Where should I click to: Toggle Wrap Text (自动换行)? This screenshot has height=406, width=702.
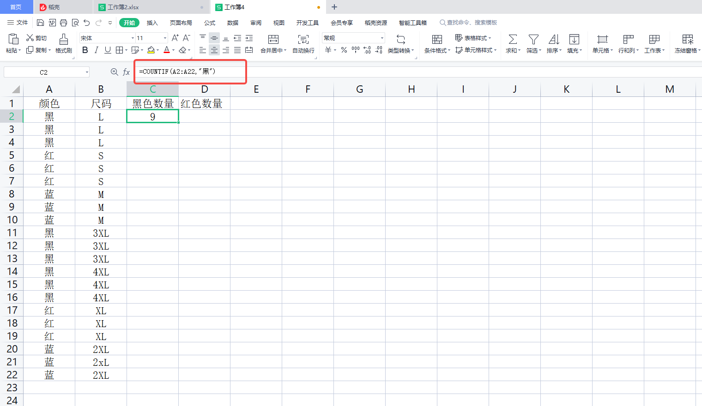point(303,43)
